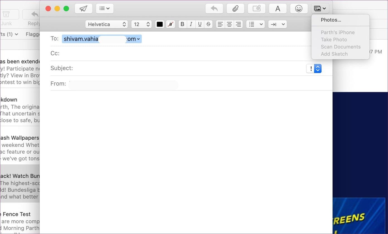Screen dimensions: 388x234
Task: Attach a file using paperclip icon
Action: pos(235,9)
